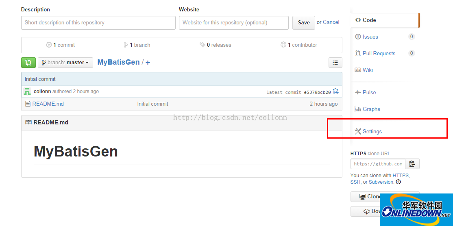Screen dimensions: 453x226
Task: Select the HTTPS clone URL field
Action: tap(378, 164)
